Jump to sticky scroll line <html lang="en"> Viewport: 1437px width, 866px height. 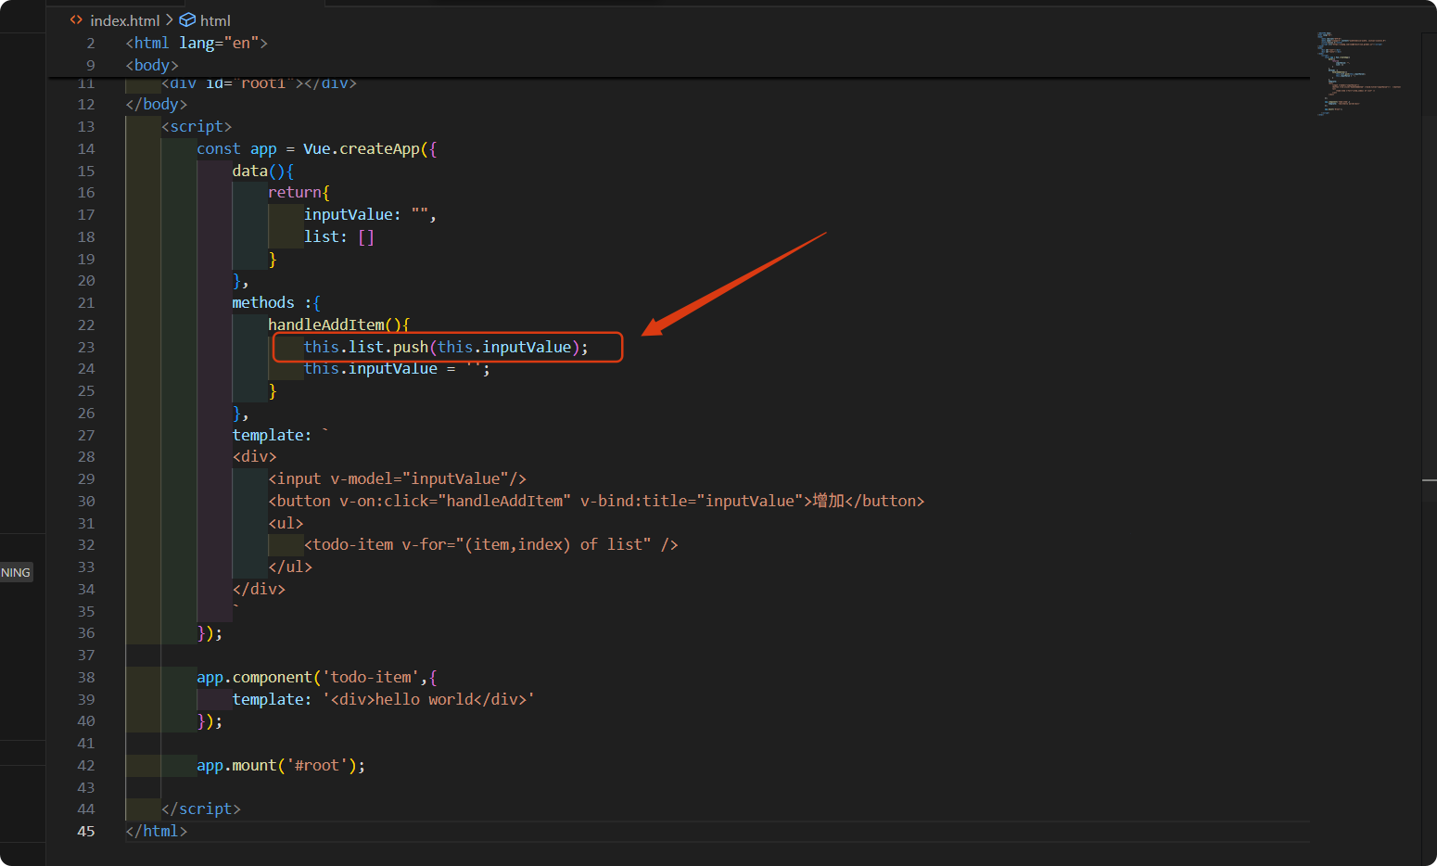197,43
